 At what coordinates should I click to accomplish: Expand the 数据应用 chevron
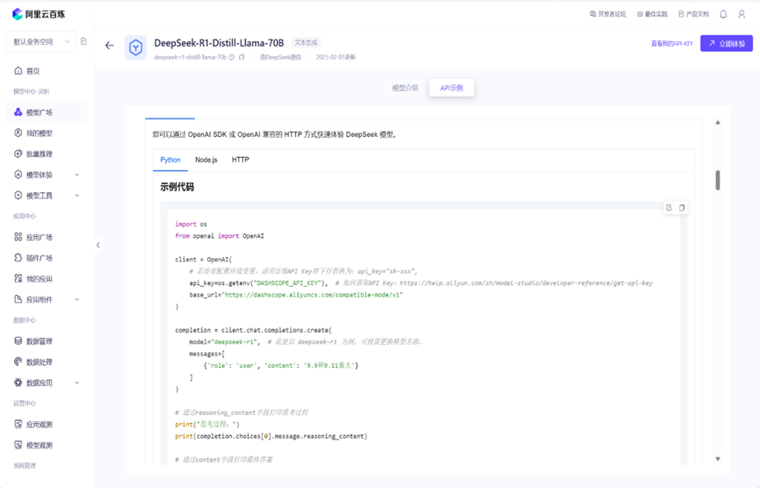[x=77, y=383]
